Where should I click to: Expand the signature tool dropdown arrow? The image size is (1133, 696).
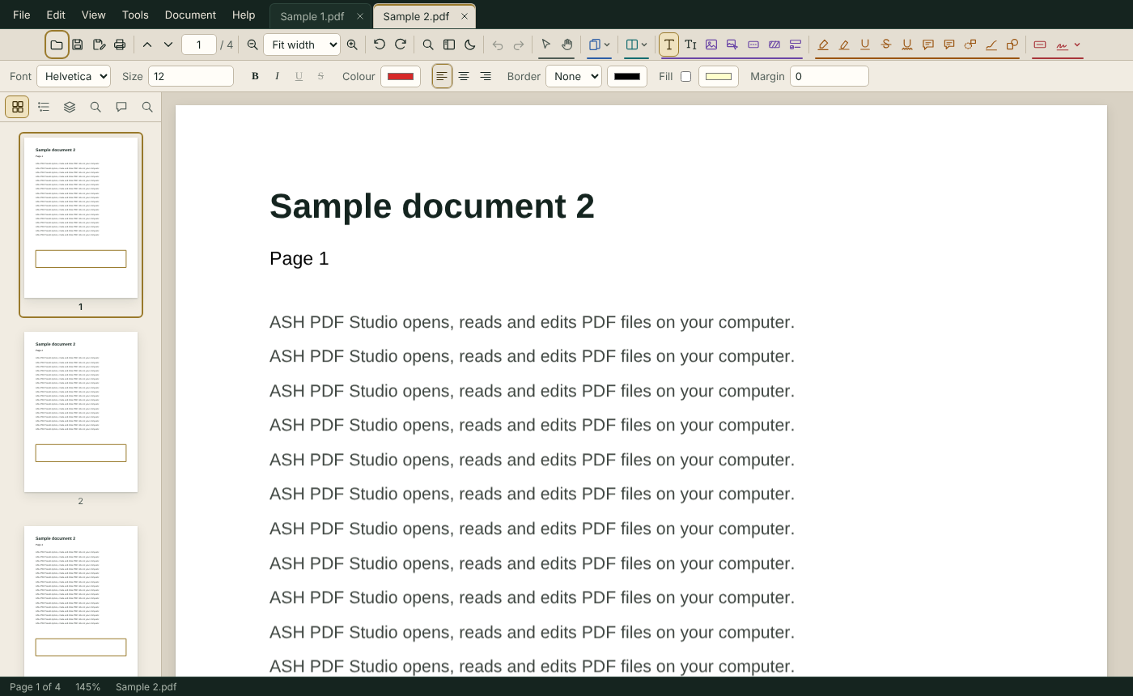[x=1077, y=45]
